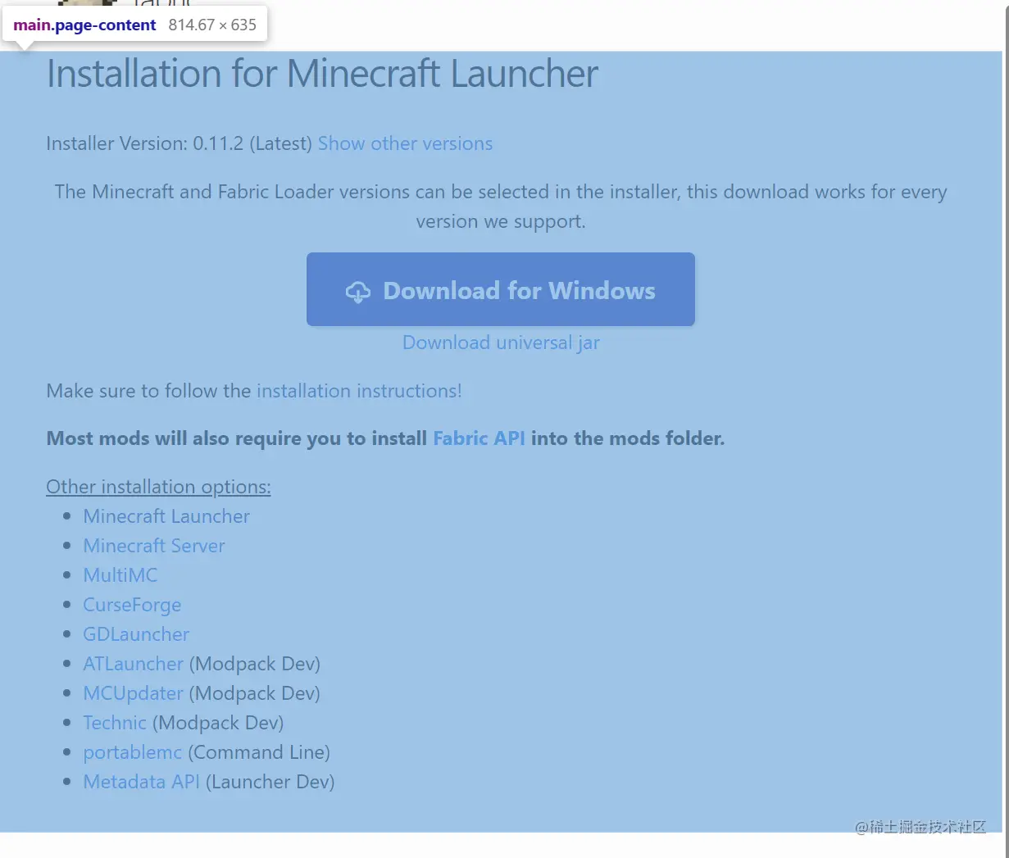The width and height of the screenshot is (1009, 858).
Task: Follow the installation instructions link
Action: [x=359, y=391]
